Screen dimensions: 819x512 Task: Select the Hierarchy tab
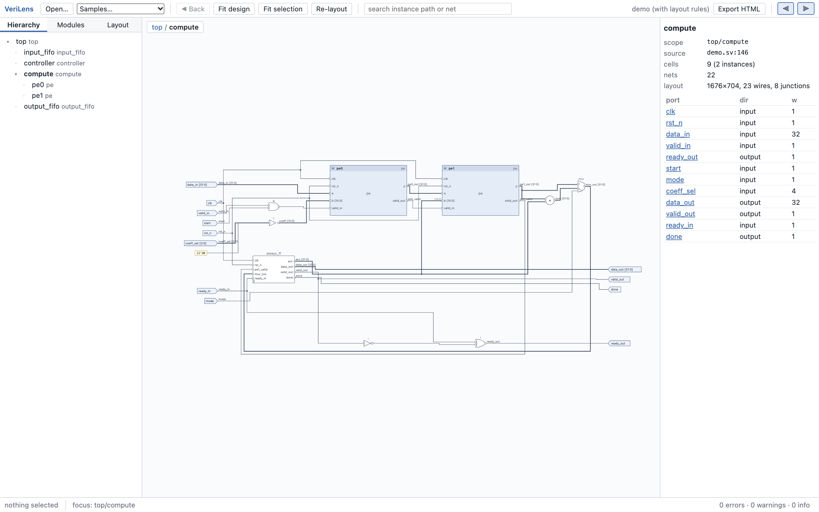[x=24, y=25]
